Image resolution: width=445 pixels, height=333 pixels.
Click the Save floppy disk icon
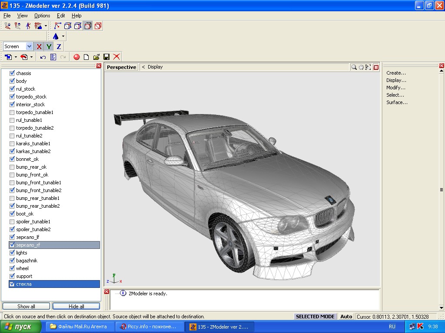click(106, 57)
